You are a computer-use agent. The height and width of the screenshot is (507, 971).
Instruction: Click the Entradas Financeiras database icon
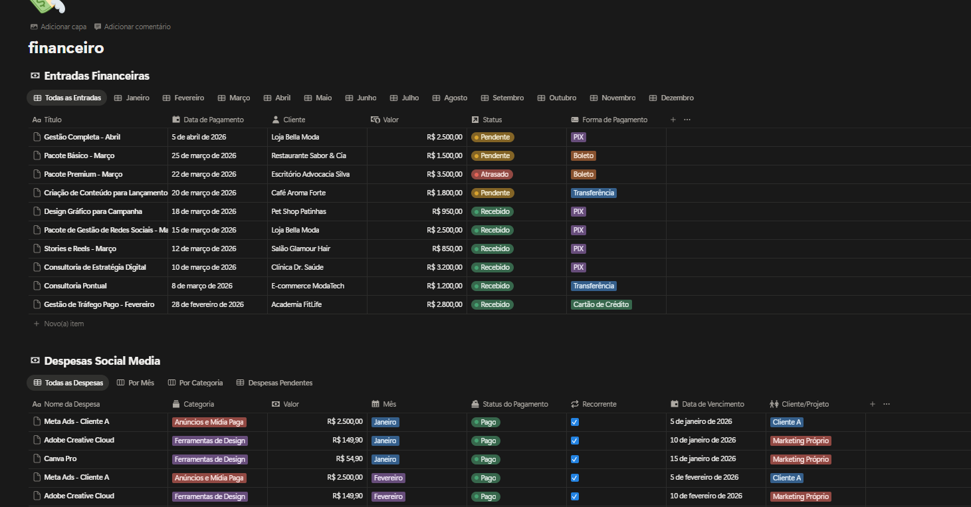pos(35,76)
